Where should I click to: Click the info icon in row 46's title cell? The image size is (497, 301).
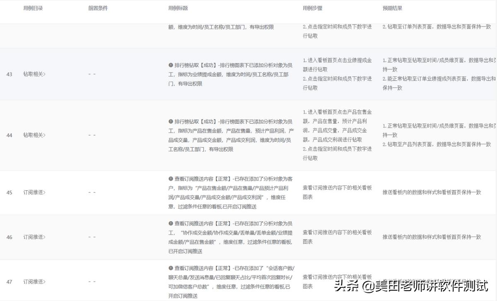[171, 223]
